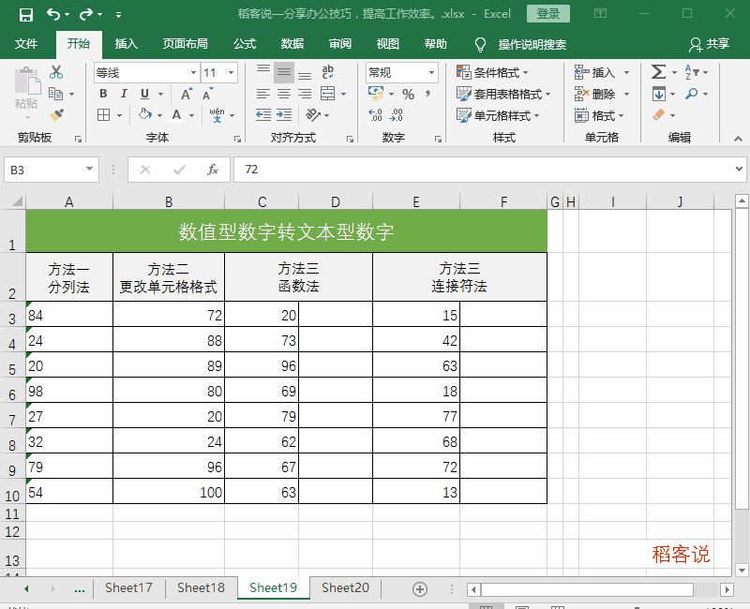Screen dimensions: 750x609
Task: Increase font size with larger A icon
Action: pos(187,94)
